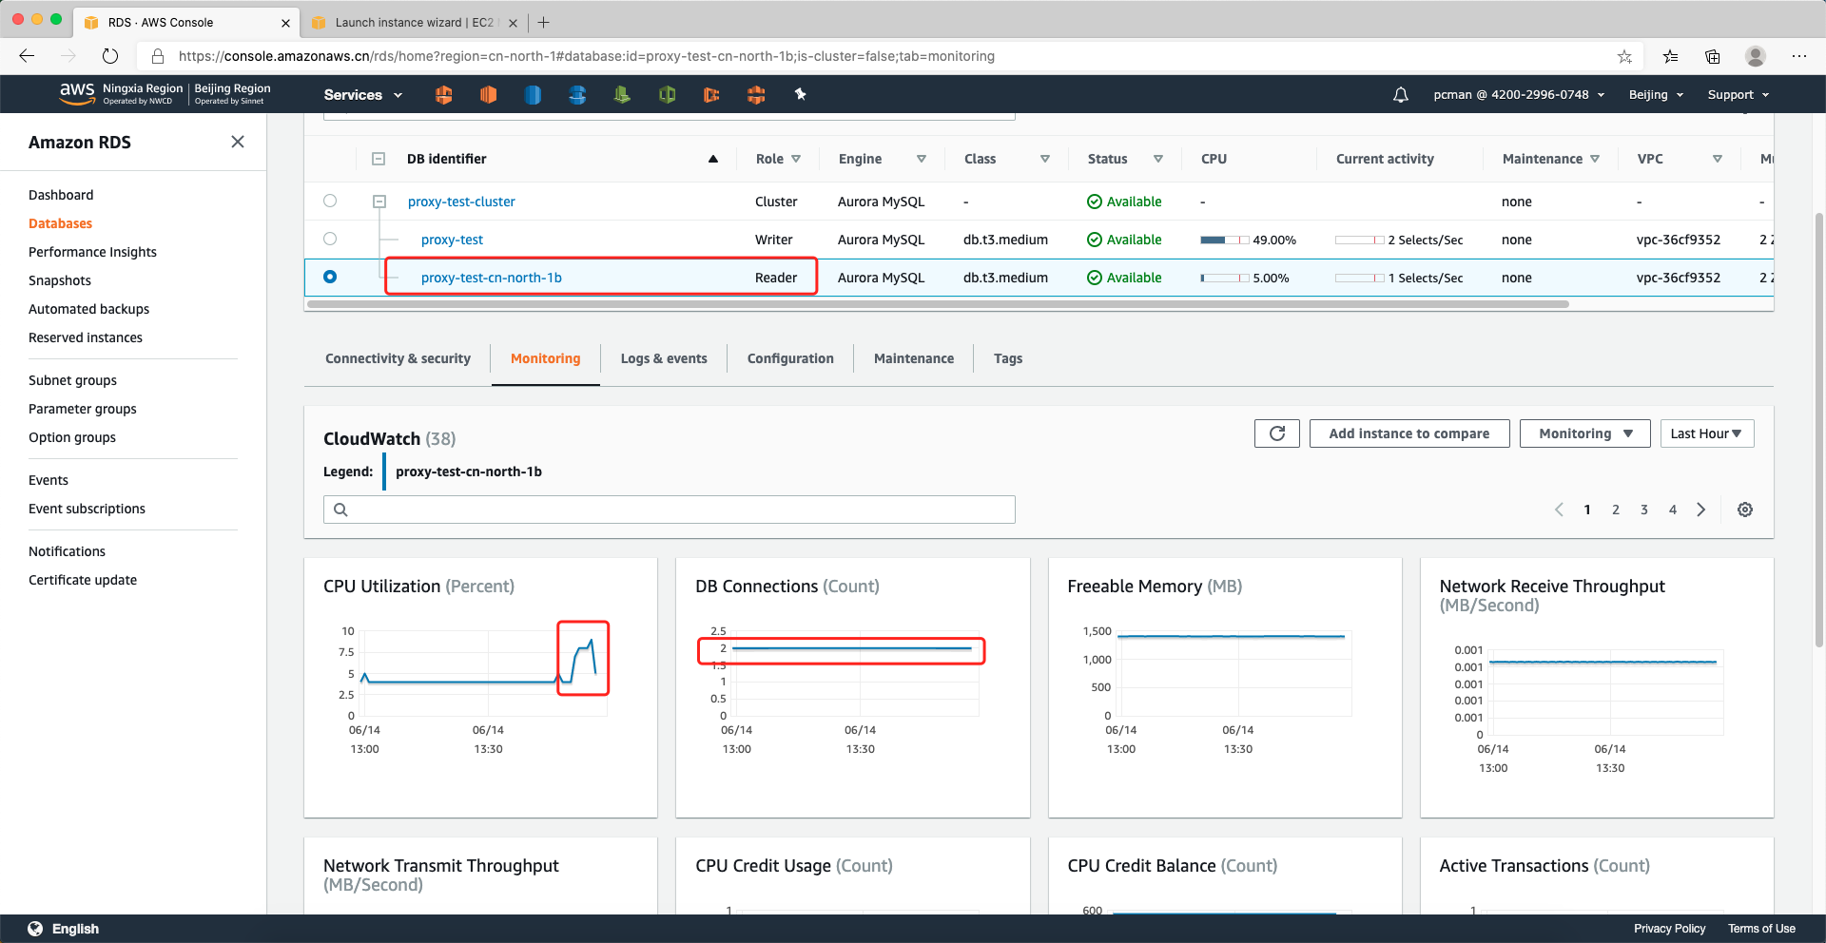Select the proxy-test-cn-north-1b radio button

pyautogui.click(x=330, y=277)
